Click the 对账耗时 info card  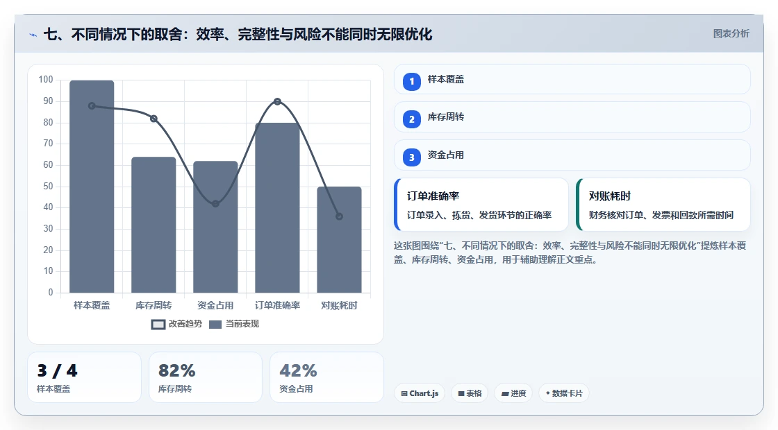coord(663,205)
